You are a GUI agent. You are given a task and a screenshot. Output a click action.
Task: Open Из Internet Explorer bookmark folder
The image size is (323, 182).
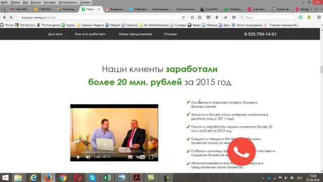(154, 25)
